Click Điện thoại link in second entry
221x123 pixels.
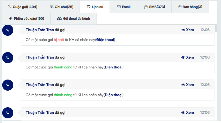[x=114, y=67]
